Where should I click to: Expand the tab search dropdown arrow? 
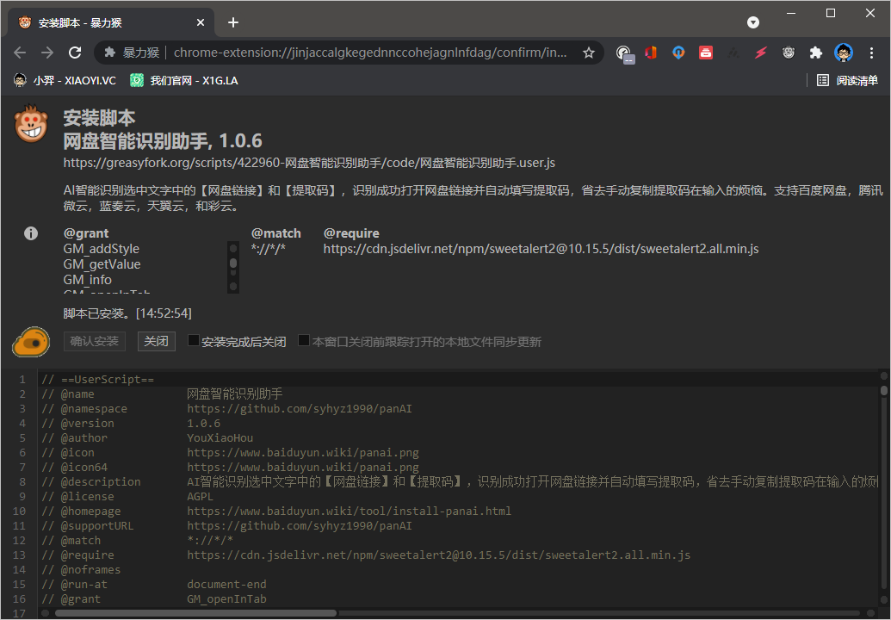tap(753, 22)
